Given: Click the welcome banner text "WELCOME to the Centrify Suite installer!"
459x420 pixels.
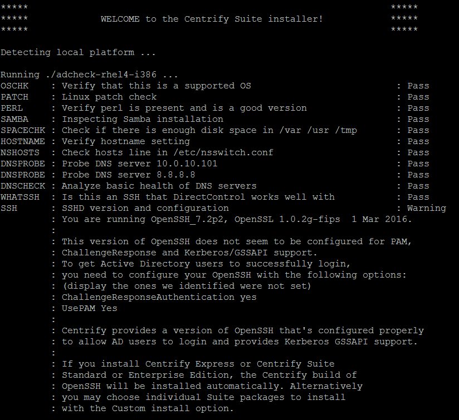Looking at the screenshot, I should tap(212, 19).
